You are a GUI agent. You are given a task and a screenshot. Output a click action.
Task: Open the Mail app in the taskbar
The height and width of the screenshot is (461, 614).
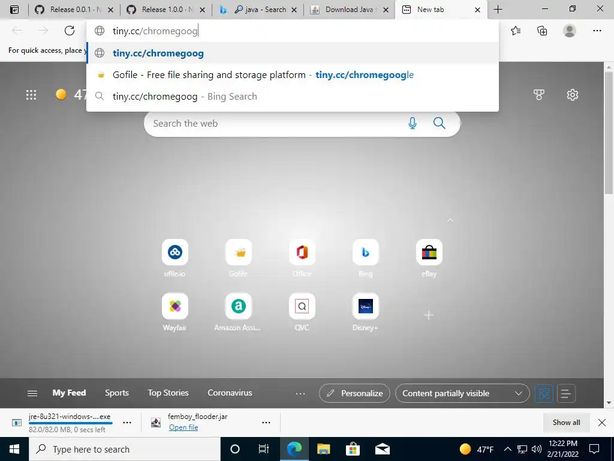pyautogui.click(x=382, y=449)
